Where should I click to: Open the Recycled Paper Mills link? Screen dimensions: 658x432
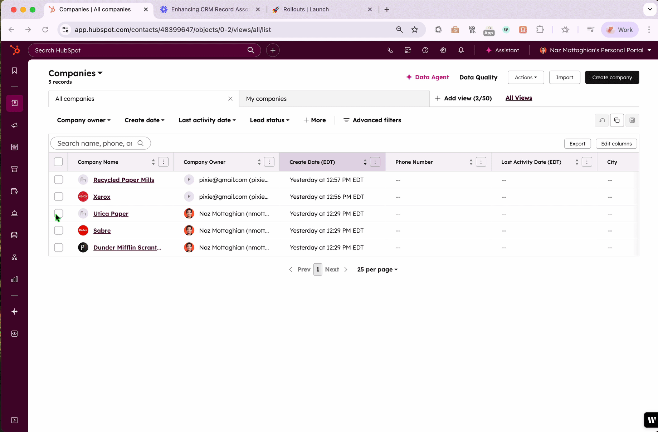pos(123,180)
